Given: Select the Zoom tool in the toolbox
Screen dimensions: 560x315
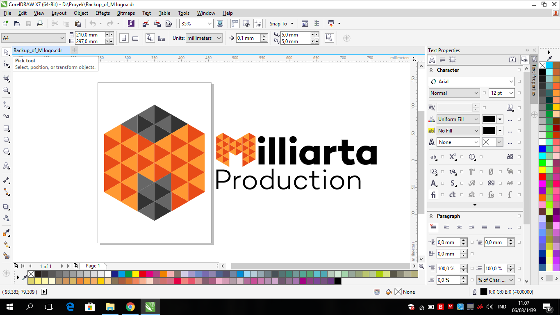Looking at the screenshot, I should 6,91.
